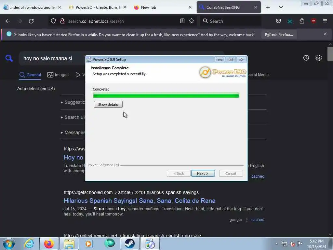Viewport: 333px width, 250px height.
Task: Close the New Tab tab
Action: tap(190, 7)
